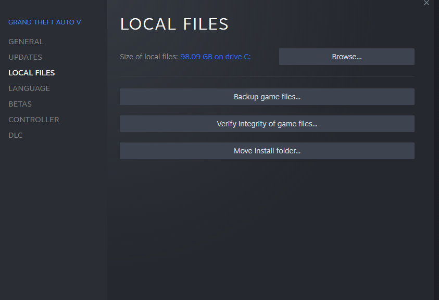This screenshot has width=439, height=300.
Task: Click the 98.09 GB on drive C: text
Action: [x=215, y=57]
